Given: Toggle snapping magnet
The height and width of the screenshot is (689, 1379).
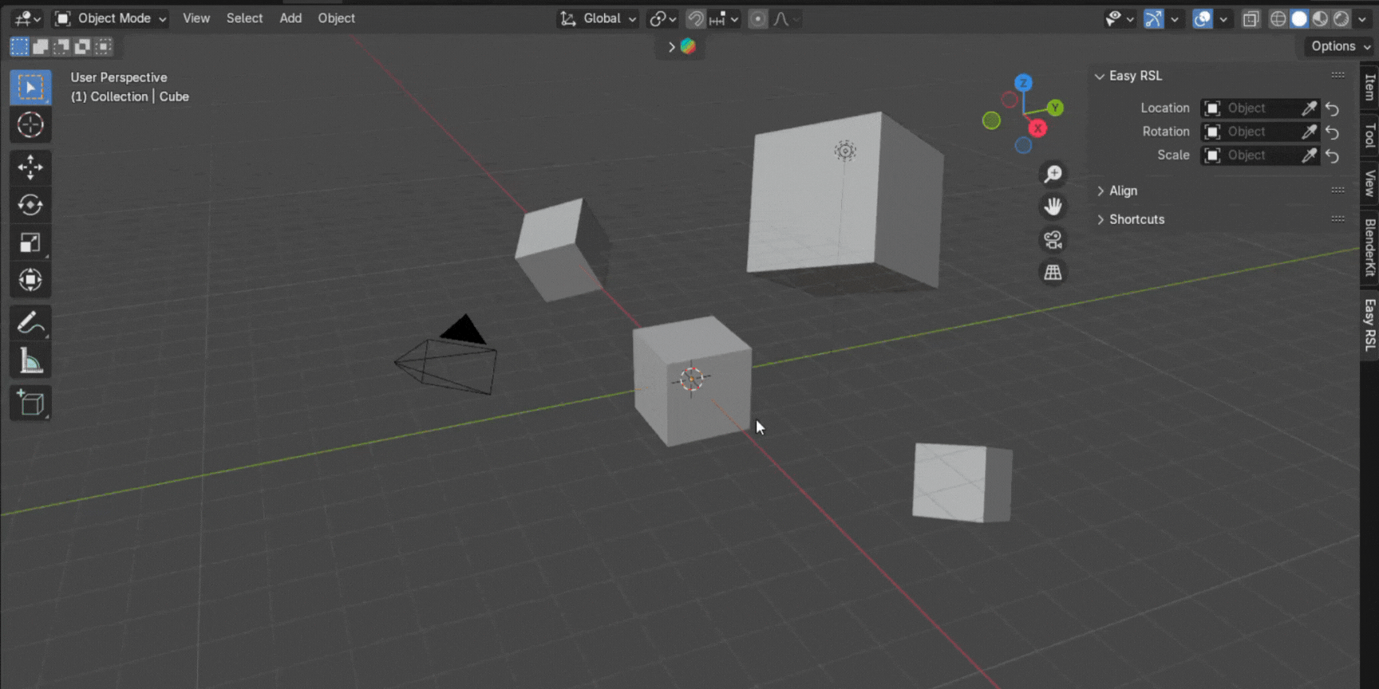Looking at the screenshot, I should (695, 18).
